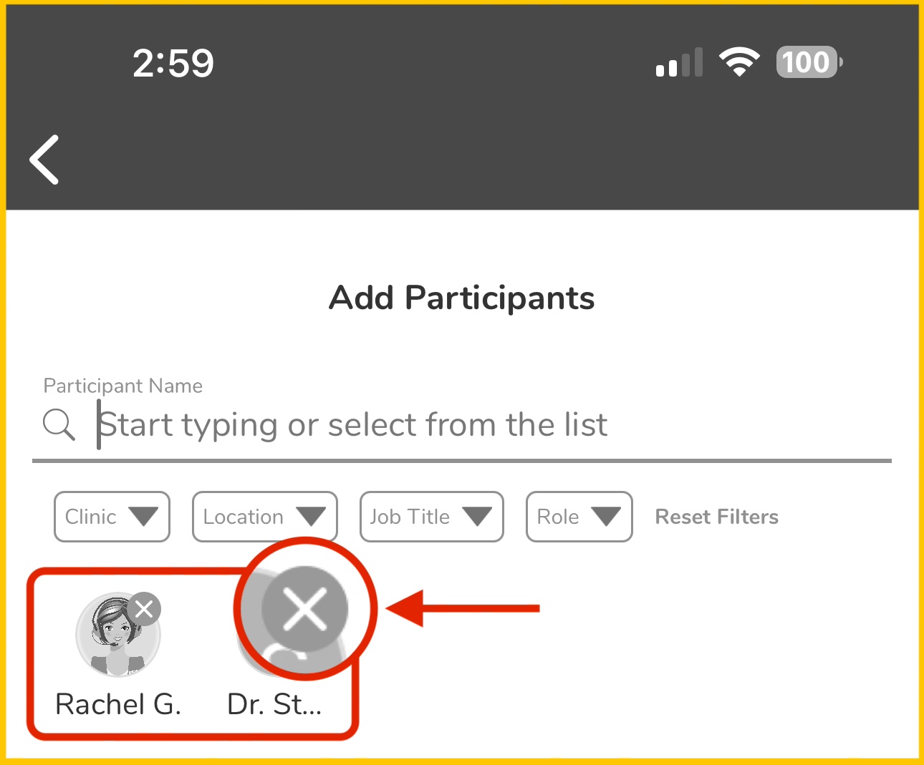The width and height of the screenshot is (924, 765).
Task: Open the Clinic filter dropdown
Action: (x=112, y=517)
